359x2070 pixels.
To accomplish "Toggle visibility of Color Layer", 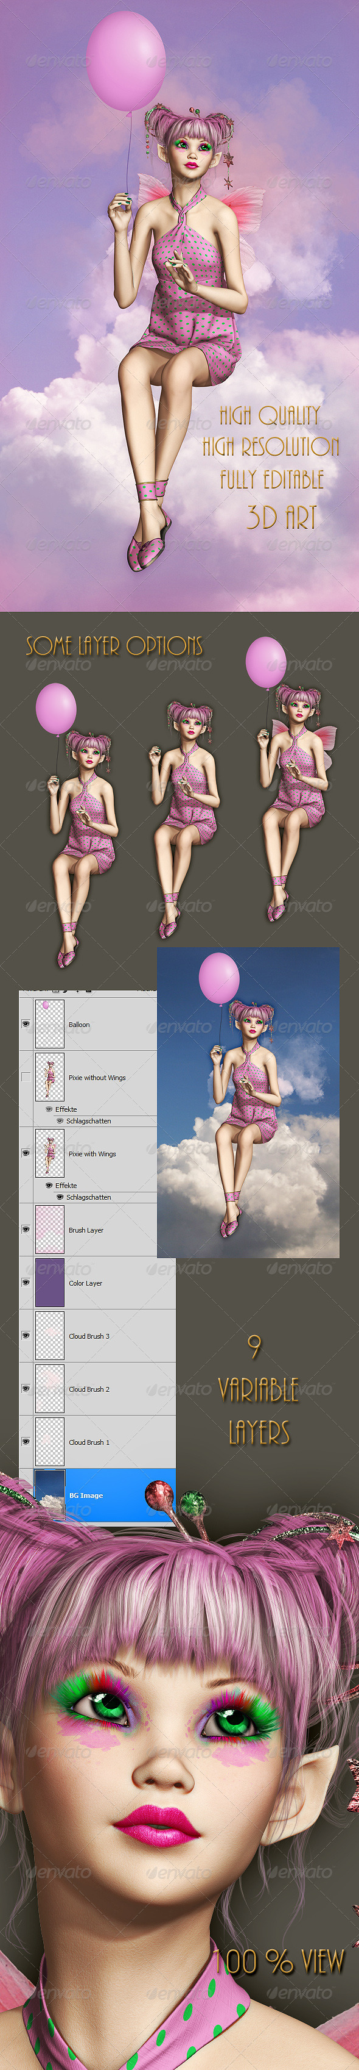I will (x=26, y=1283).
